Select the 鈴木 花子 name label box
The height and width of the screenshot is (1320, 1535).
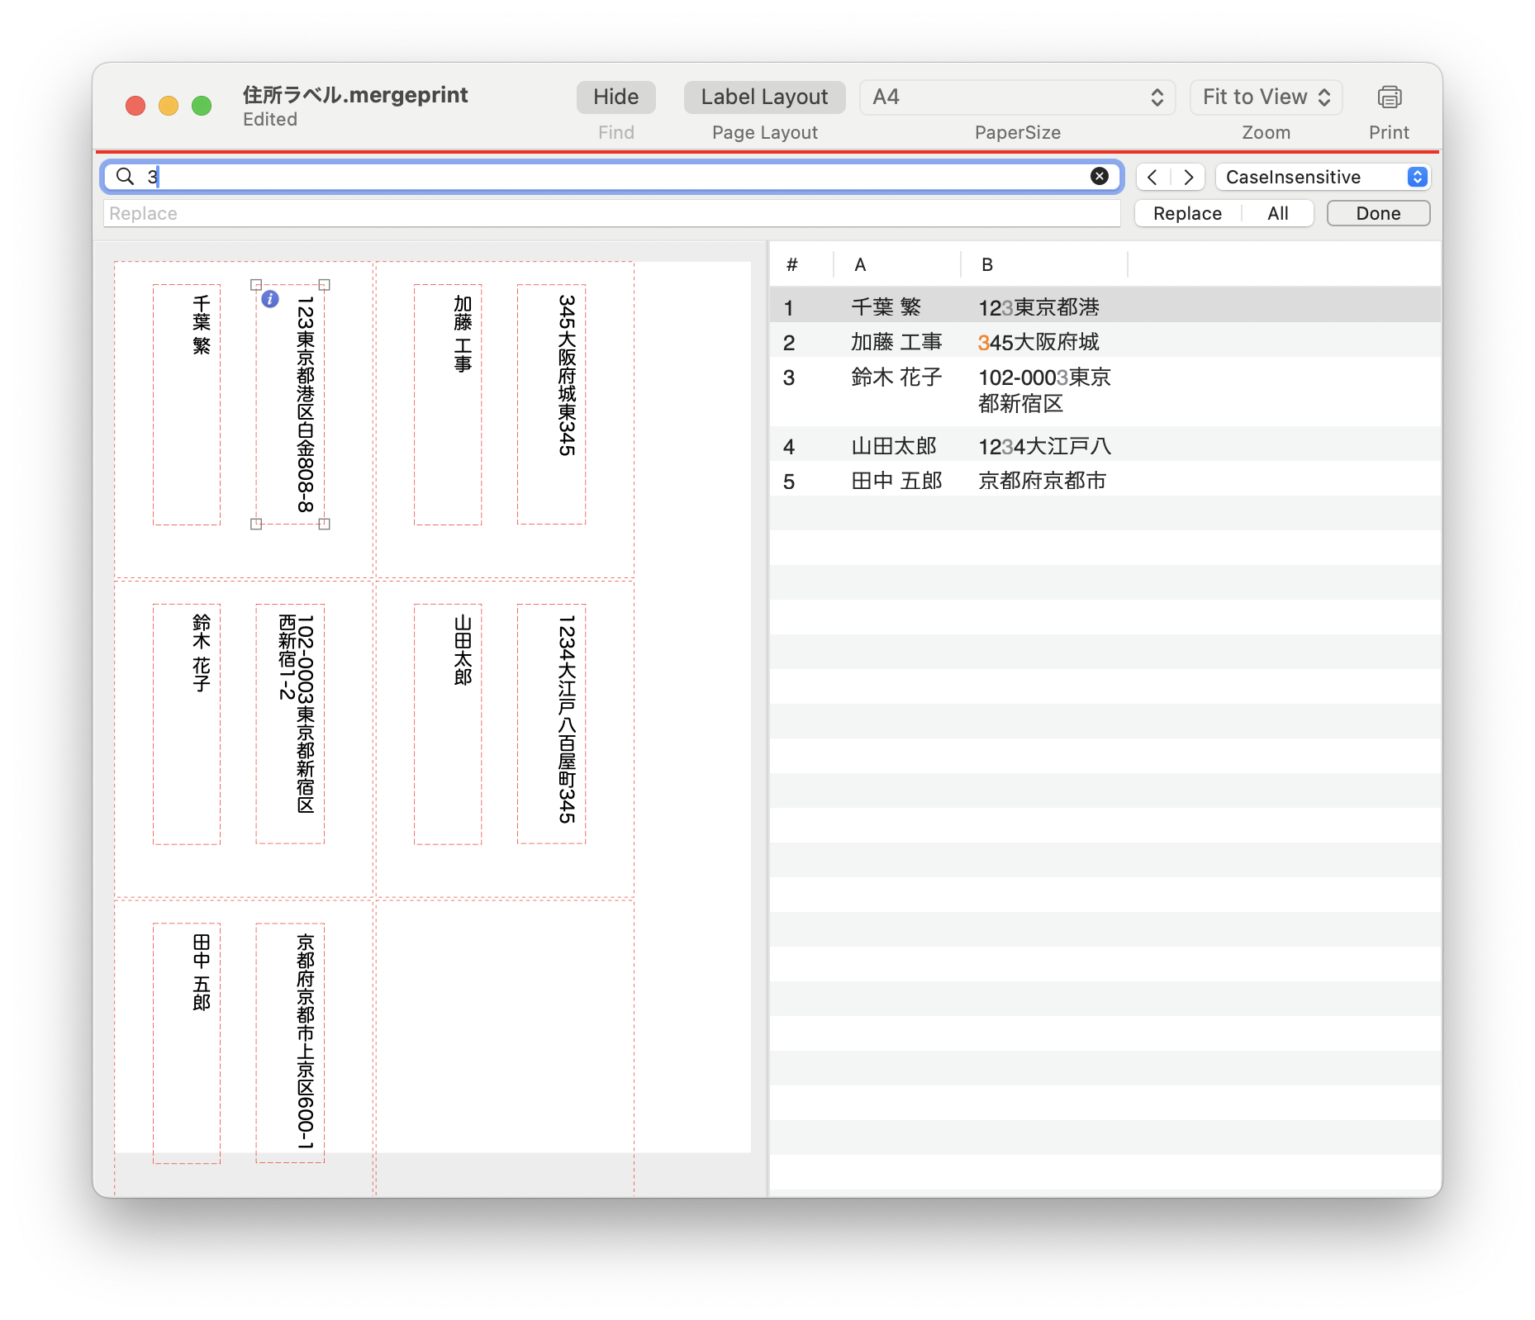(187, 724)
